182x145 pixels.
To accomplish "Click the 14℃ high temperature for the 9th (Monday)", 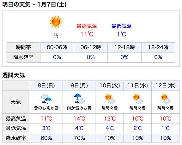I will click(80, 119).
